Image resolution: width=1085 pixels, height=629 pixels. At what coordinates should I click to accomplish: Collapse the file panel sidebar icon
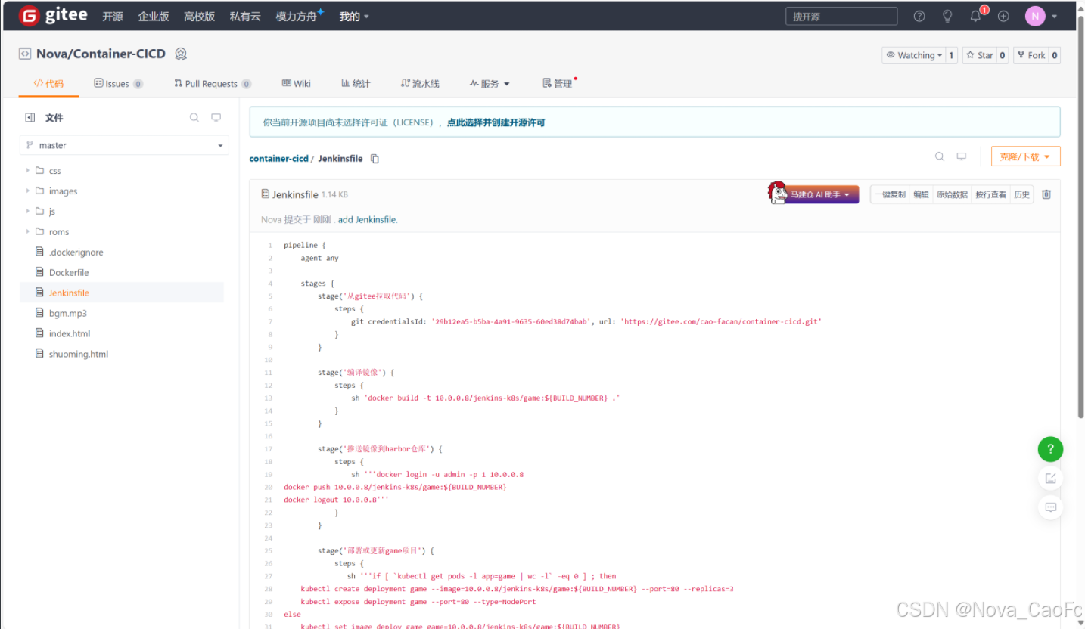(30, 117)
